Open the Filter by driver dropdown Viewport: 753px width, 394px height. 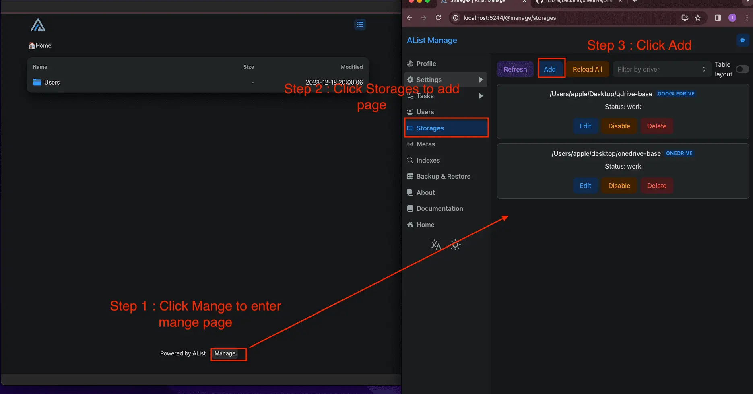coord(661,69)
